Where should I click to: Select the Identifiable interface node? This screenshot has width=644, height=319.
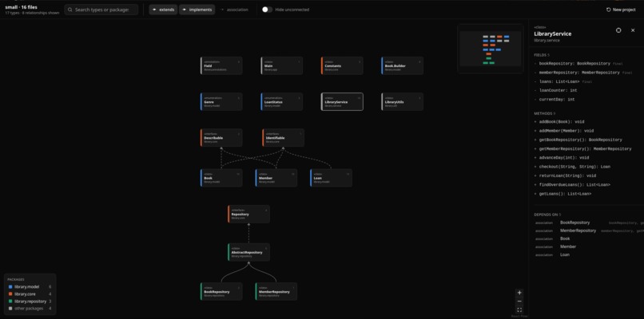pos(284,138)
